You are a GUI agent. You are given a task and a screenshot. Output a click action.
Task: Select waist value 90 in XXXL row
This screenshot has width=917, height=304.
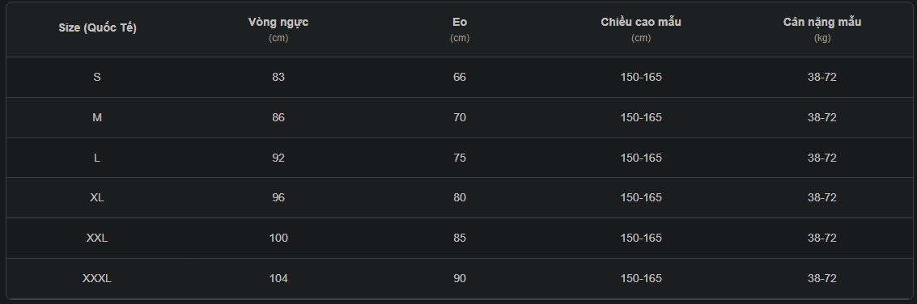tap(460, 278)
